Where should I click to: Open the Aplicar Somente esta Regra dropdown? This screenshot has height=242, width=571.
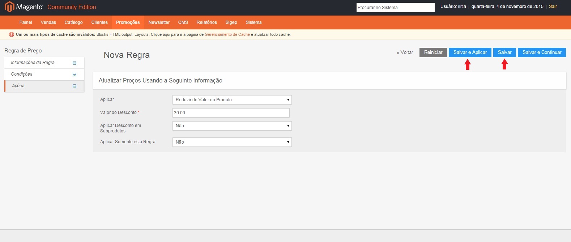coord(232,142)
